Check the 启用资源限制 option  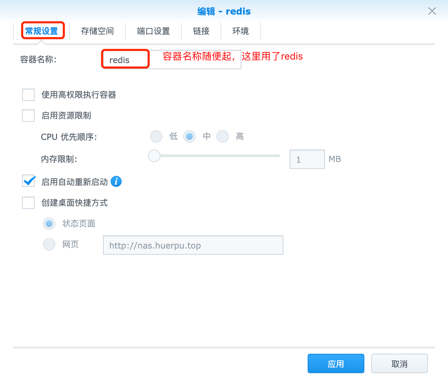(x=28, y=116)
